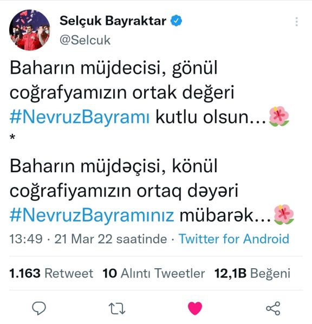Click the Azerbaijani tweet text paragraph
312x324 pixels.
pos(152,191)
